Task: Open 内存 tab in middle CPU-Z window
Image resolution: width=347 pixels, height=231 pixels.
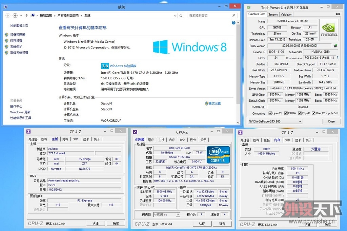Action: [172, 139]
